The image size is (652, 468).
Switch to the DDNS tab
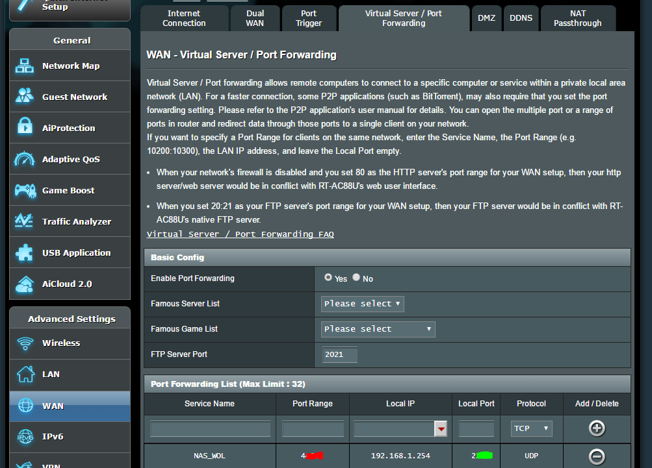pos(521,18)
